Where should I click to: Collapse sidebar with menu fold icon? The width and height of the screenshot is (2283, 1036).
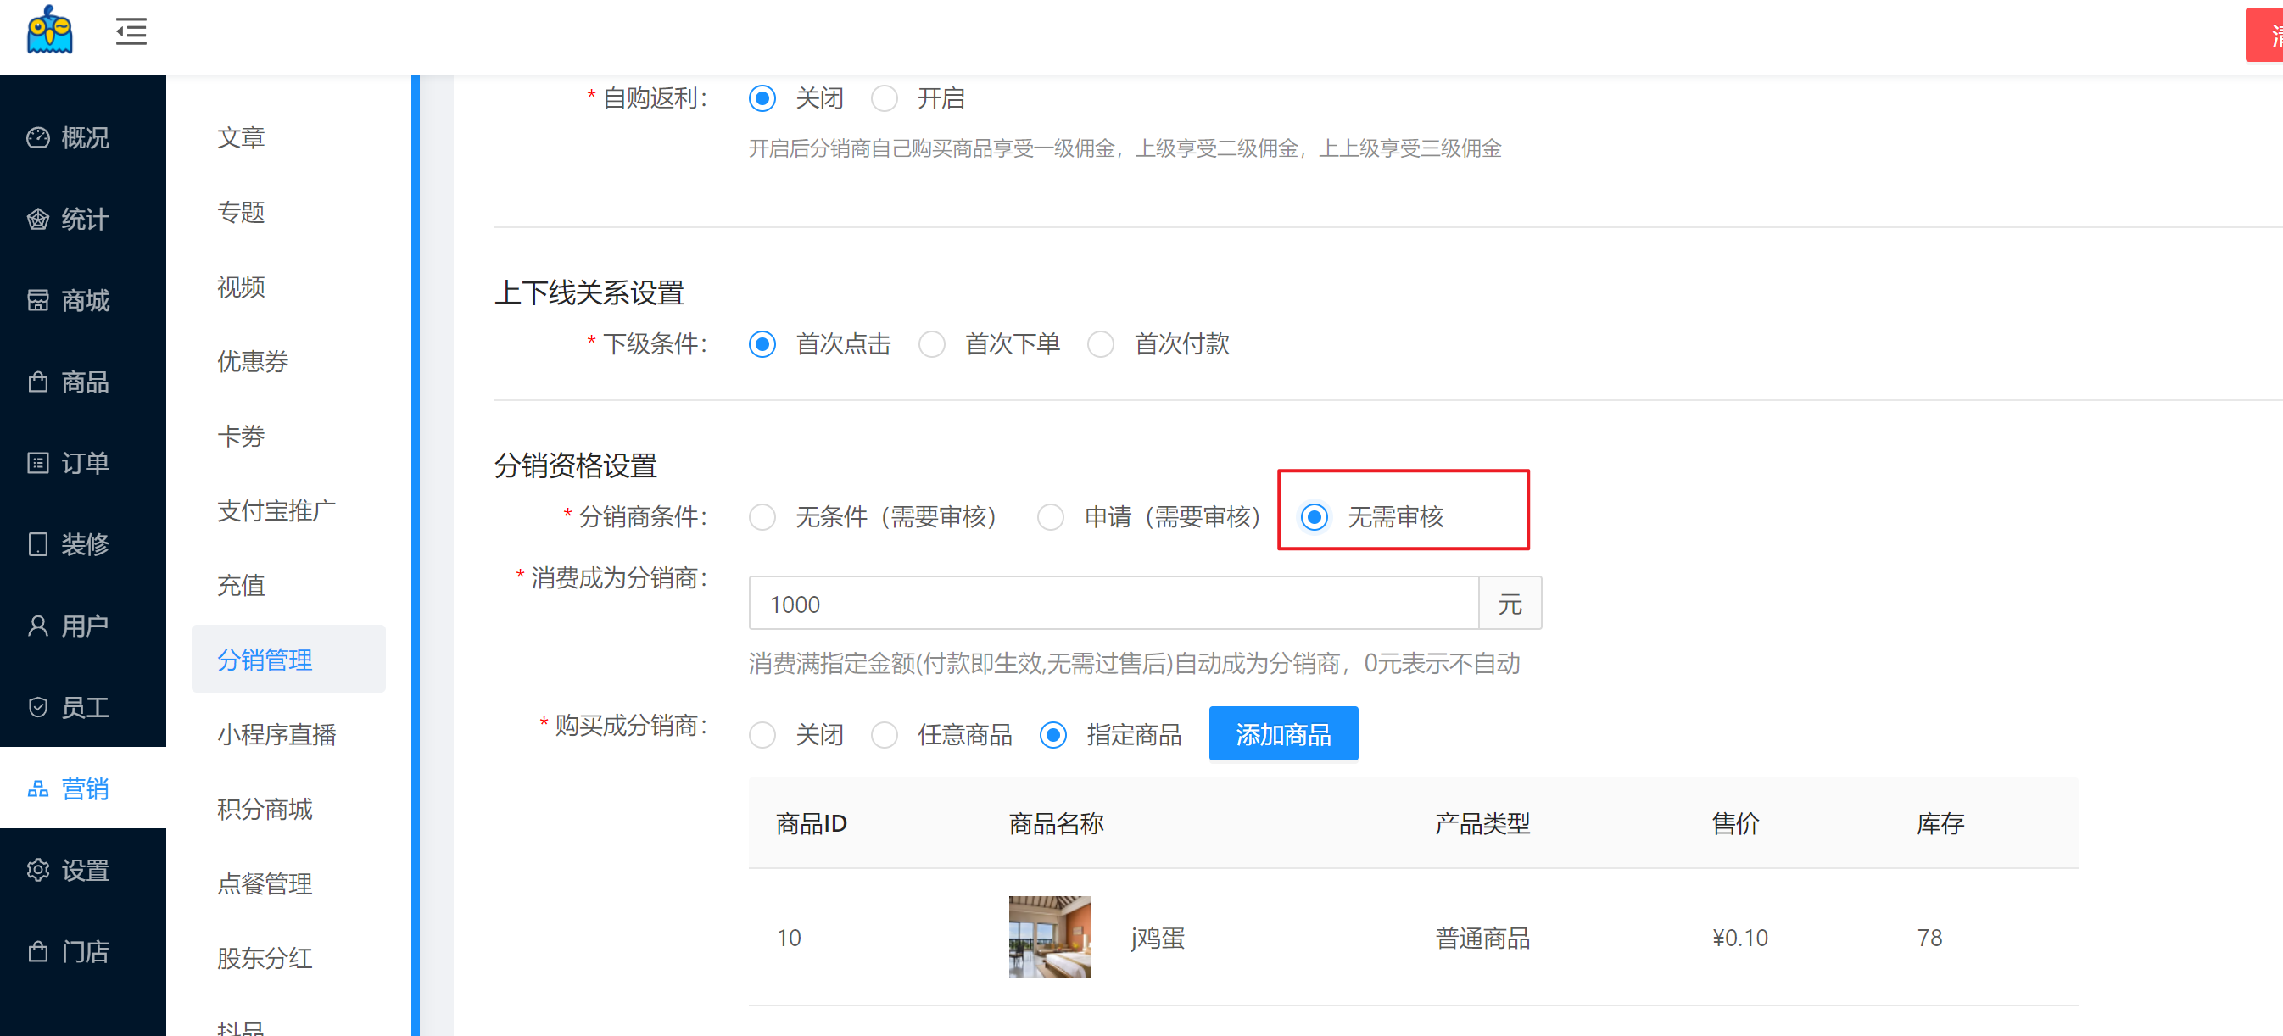131,32
